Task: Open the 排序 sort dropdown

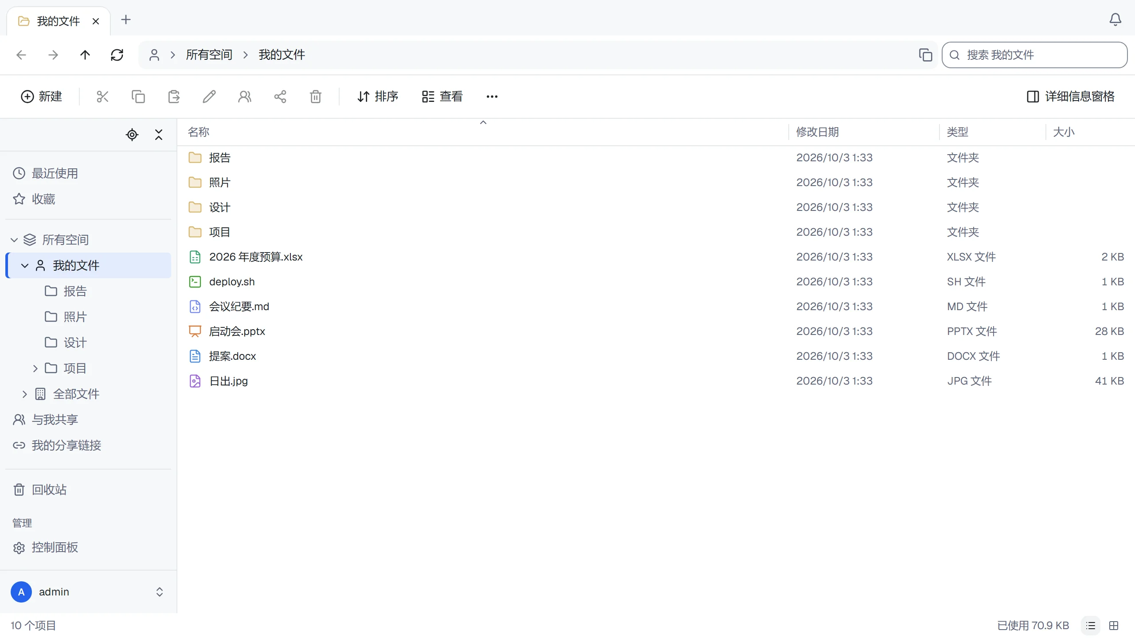Action: click(x=378, y=97)
